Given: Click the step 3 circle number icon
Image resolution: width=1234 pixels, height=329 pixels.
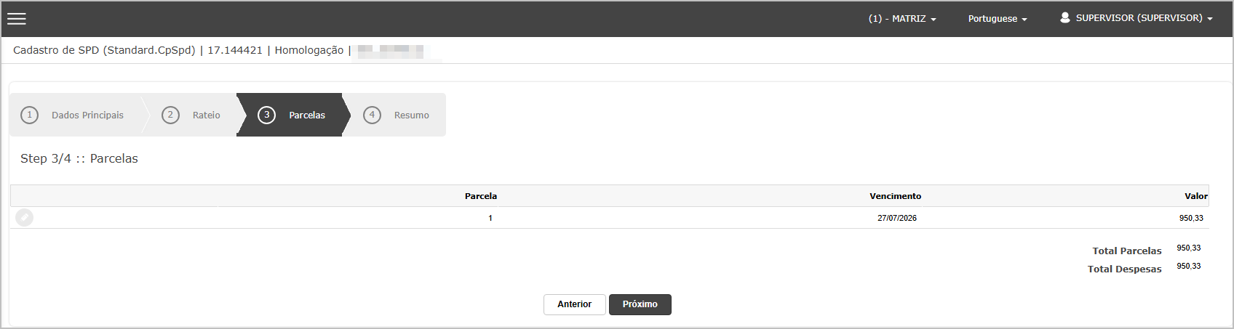Looking at the screenshot, I should pyautogui.click(x=266, y=115).
